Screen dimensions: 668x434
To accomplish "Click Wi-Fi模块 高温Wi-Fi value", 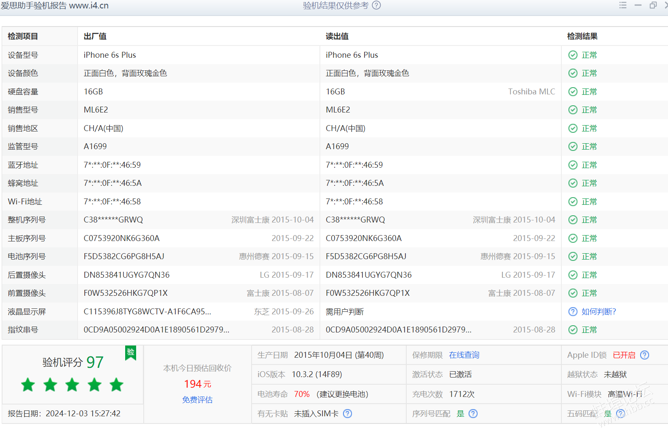I will 625,394.
